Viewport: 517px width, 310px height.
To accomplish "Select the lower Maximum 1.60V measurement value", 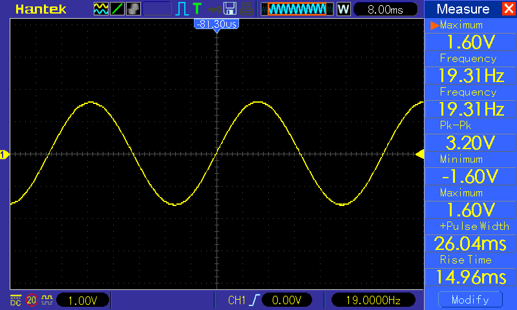I will click(470, 210).
